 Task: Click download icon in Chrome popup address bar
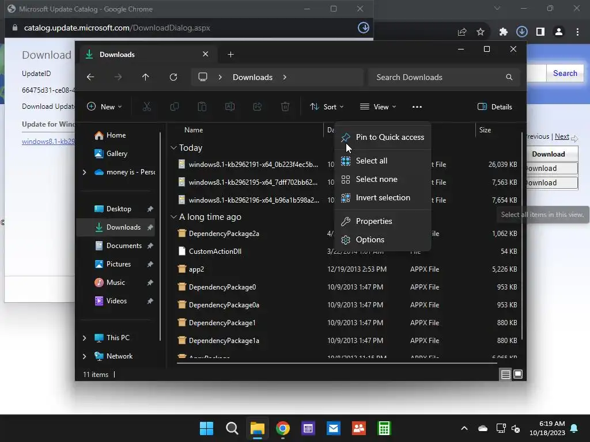click(x=364, y=28)
